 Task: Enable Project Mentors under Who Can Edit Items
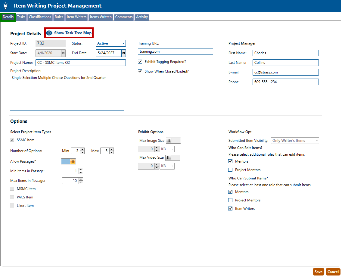pyautogui.click(x=230, y=170)
